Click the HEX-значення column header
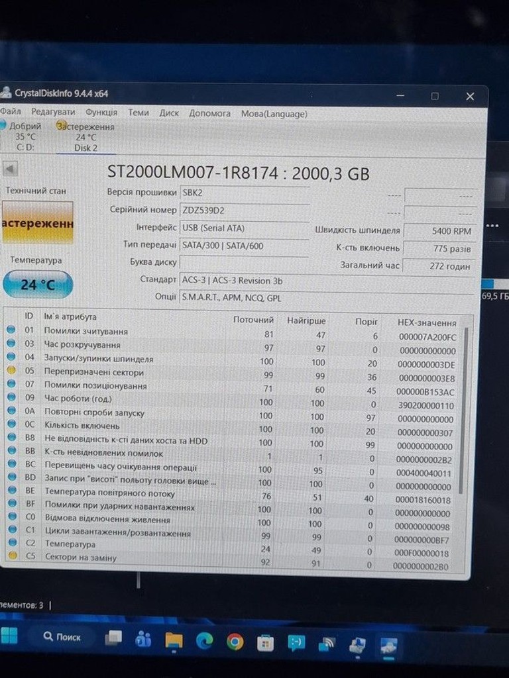The height and width of the screenshot is (678, 509). click(427, 322)
